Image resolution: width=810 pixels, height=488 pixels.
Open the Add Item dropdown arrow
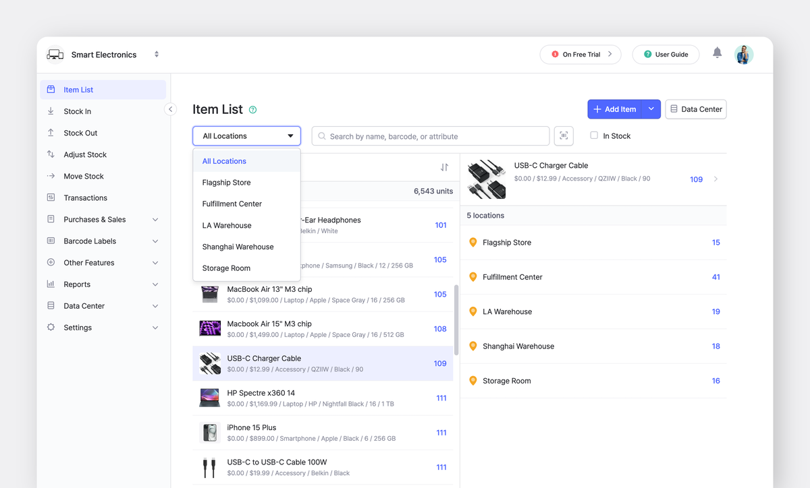[x=651, y=109]
